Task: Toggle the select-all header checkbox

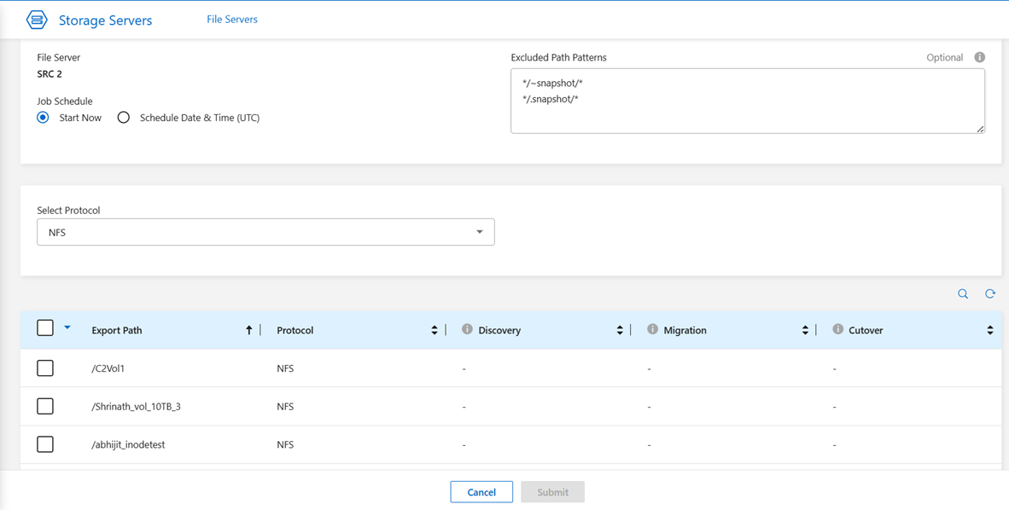Action: [45, 328]
